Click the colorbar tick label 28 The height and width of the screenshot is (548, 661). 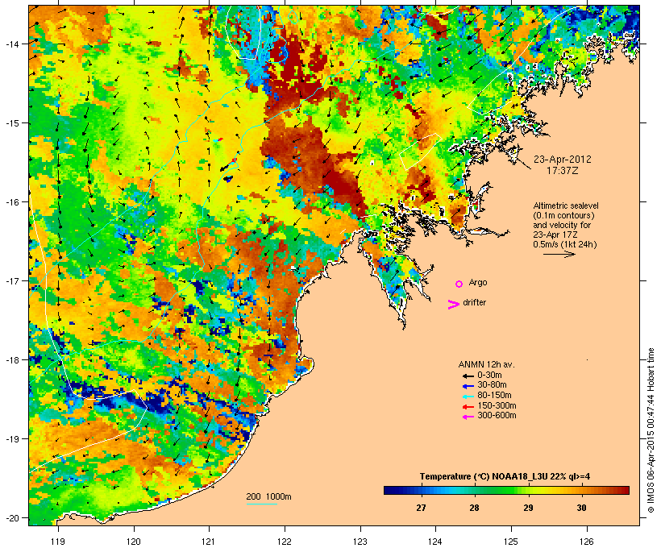click(x=474, y=508)
